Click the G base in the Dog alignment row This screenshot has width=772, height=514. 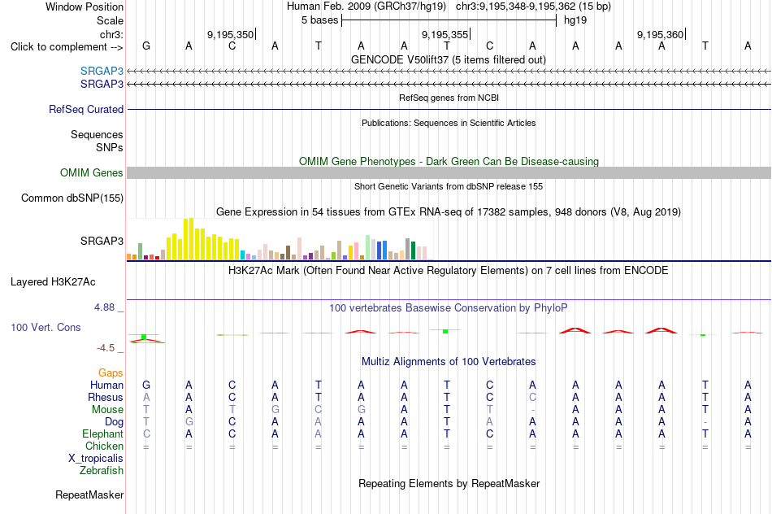click(x=189, y=422)
